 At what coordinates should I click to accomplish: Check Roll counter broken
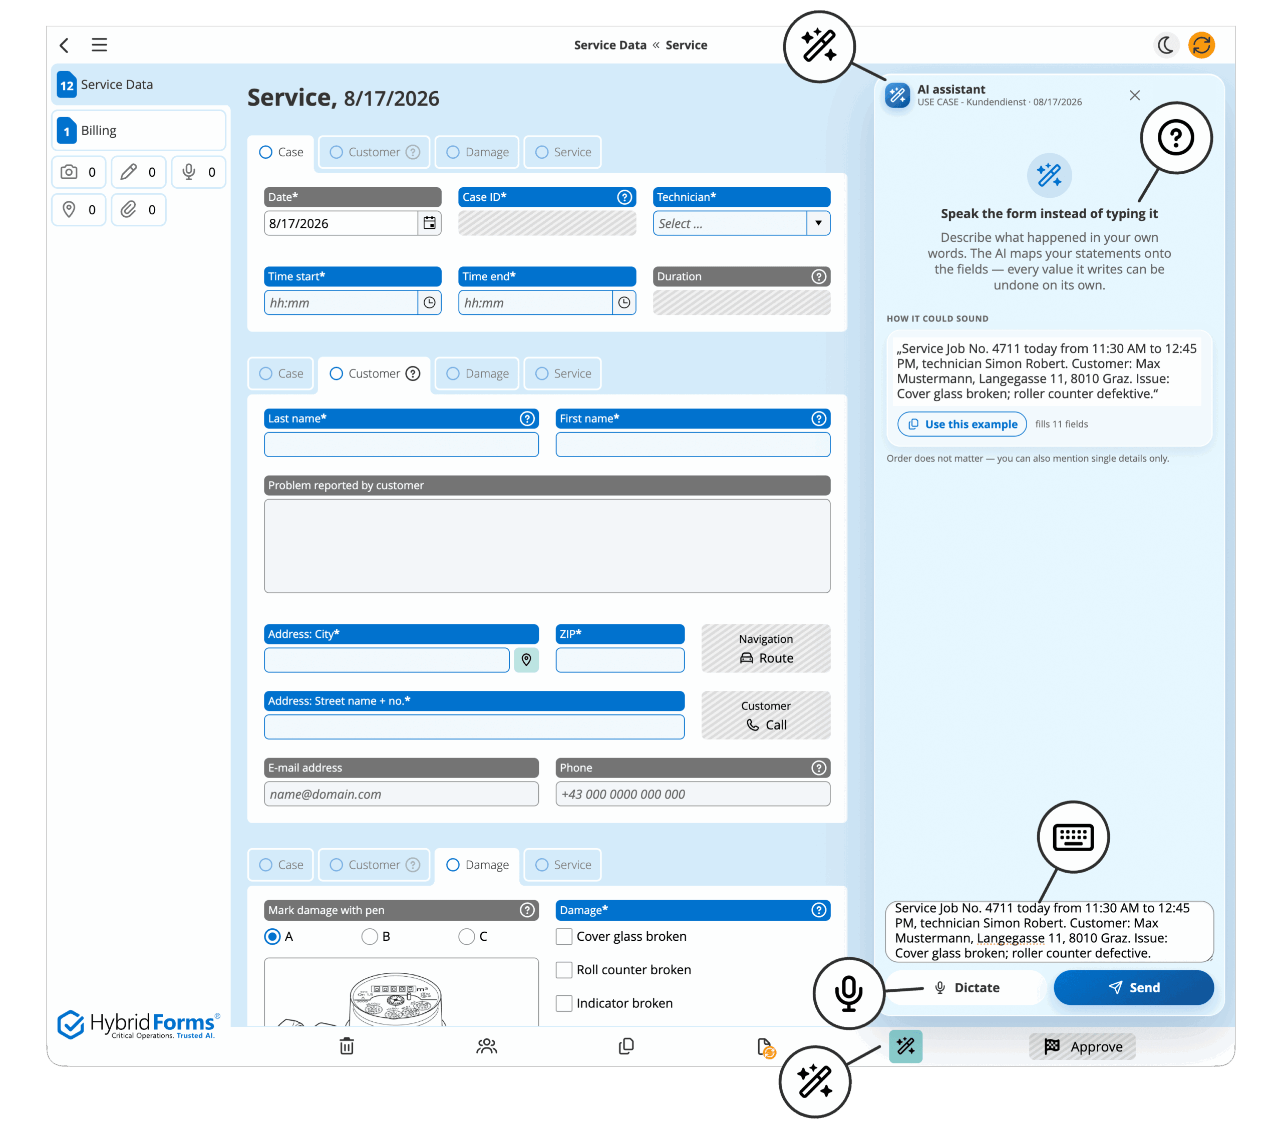pyautogui.click(x=564, y=970)
